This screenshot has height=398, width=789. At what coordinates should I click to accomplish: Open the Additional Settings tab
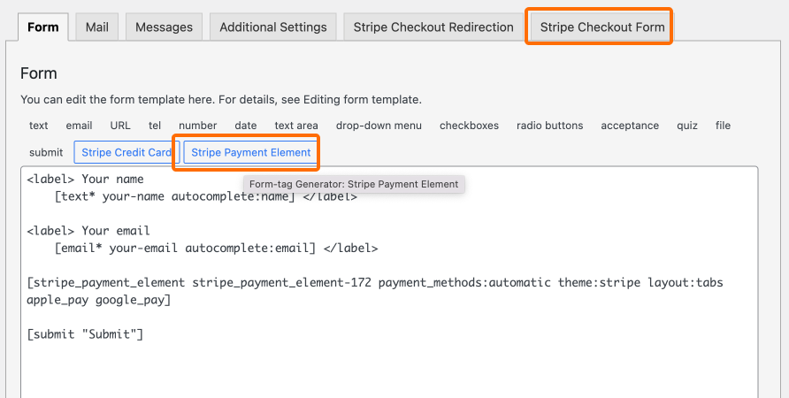(x=273, y=27)
